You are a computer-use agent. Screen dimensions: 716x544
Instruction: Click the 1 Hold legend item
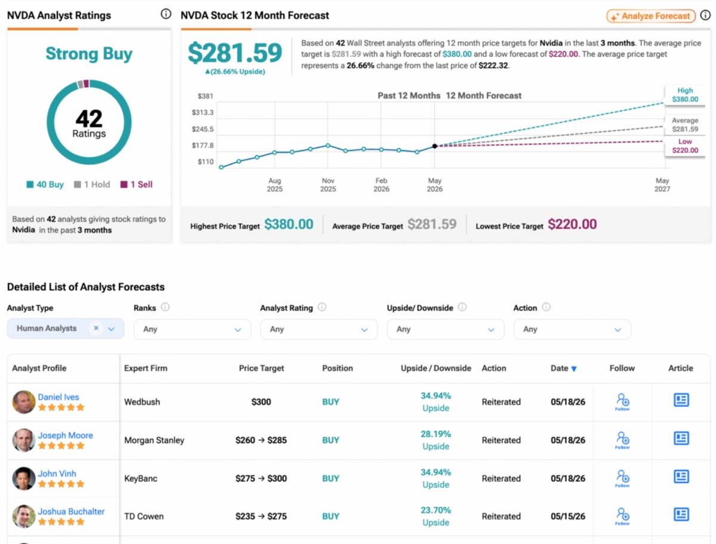[x=92, y=185]
